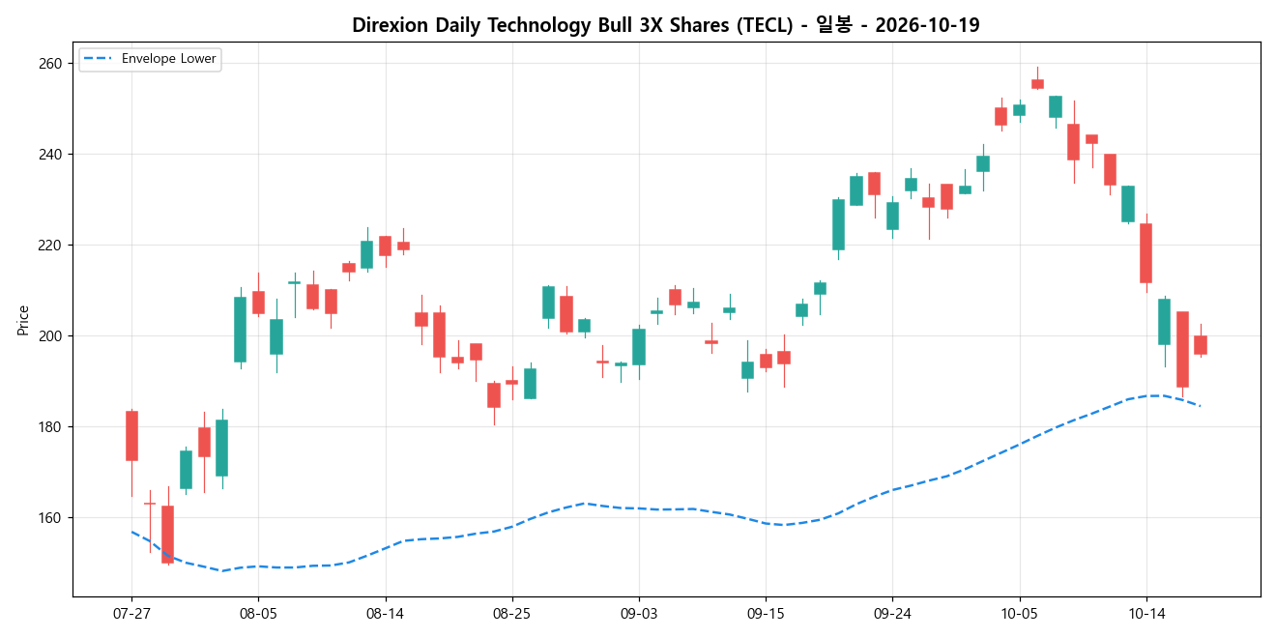Click the 08-14 x-axis date label
Image resolution: width=1276 pixels, height=638 pixels.
pyautogui.click(x=386, y=613)
